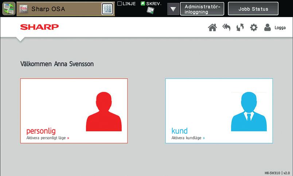Open Jobb Status

(253, 9)
